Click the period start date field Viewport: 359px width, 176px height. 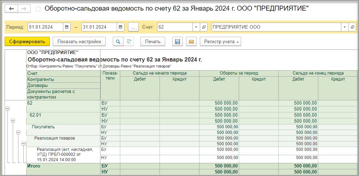[x=45, y=27]
